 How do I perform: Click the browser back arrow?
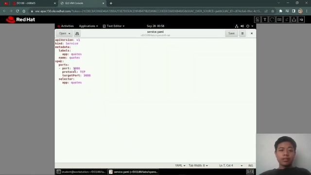4,11
